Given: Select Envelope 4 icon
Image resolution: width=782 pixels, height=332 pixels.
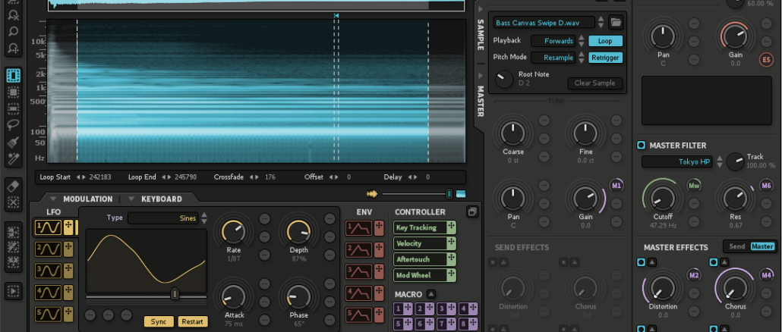Looking at the screenshot, I should (359, 292).
